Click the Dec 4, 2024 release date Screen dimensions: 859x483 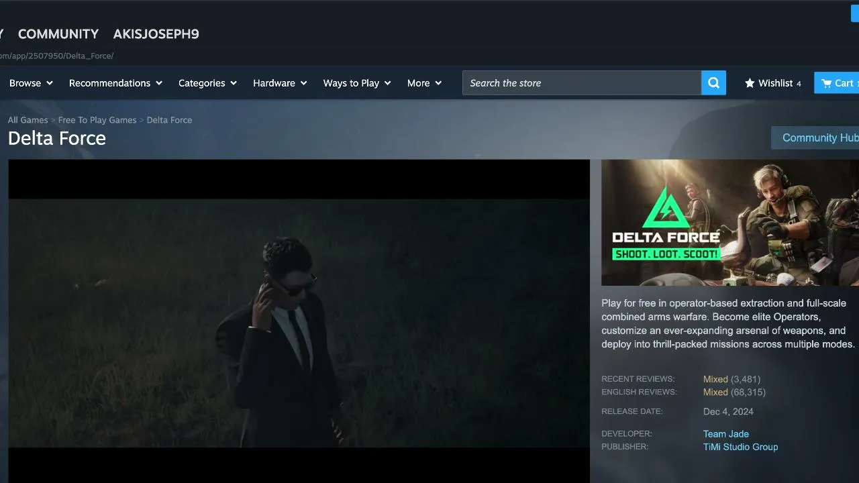(728, 412)
